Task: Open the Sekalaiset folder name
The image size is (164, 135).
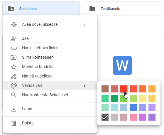Action: (x=28, y=9)
